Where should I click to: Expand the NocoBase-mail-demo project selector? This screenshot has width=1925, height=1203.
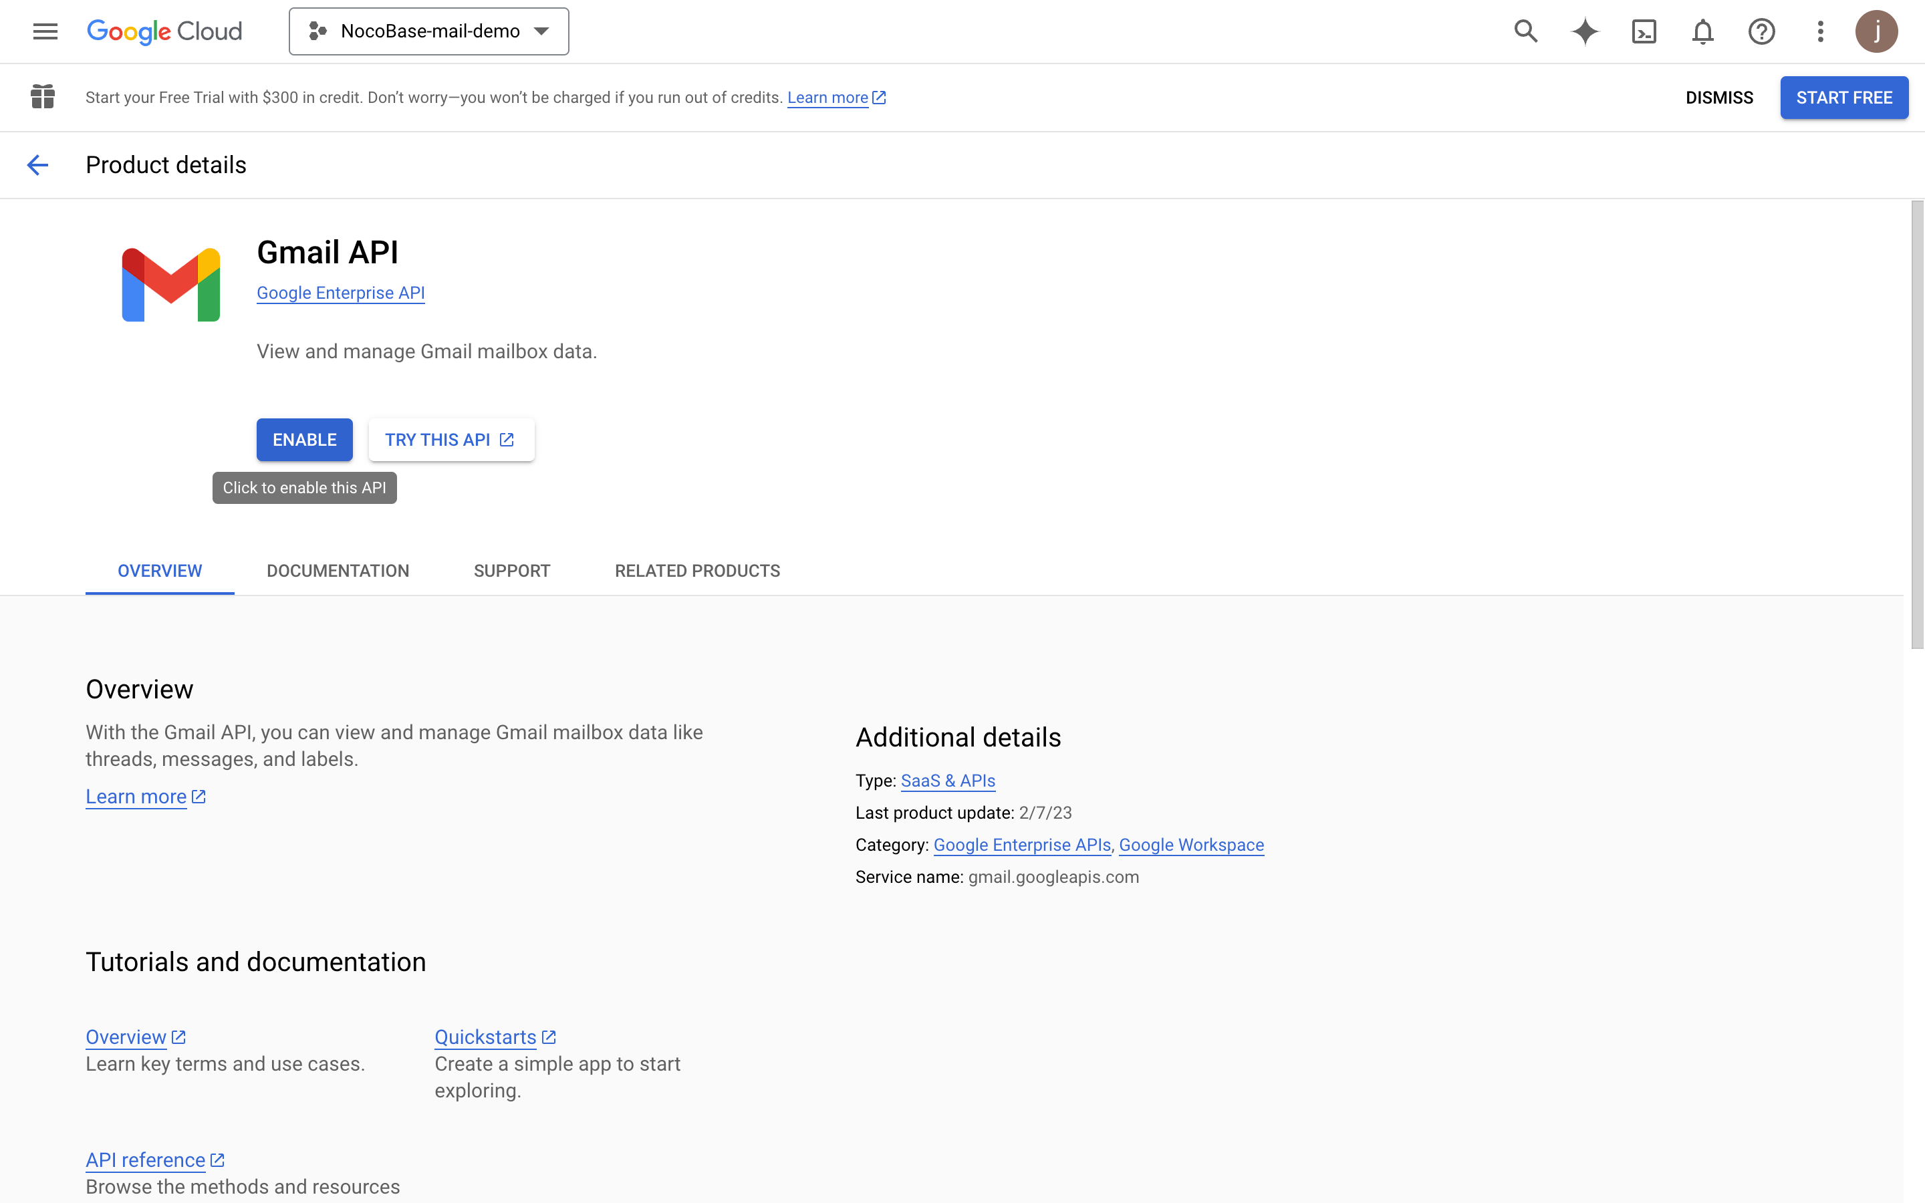coord(428,31)
